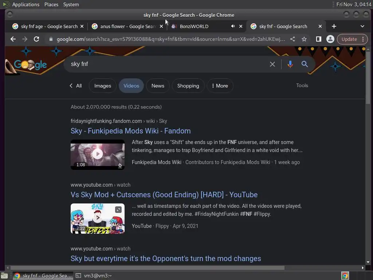The height and width of the screenshot is (280, 373).
Task: Click the show desktop icon in taskbar
Action: click(x=4, y=276)
